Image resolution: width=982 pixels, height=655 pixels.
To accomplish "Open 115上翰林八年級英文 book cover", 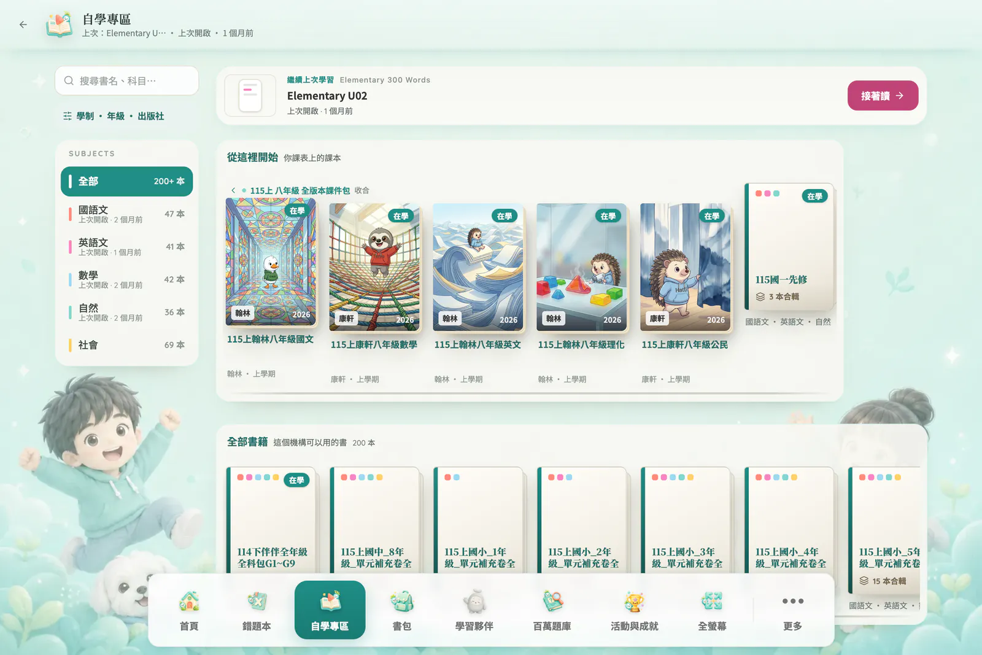I will coord(478,267).
